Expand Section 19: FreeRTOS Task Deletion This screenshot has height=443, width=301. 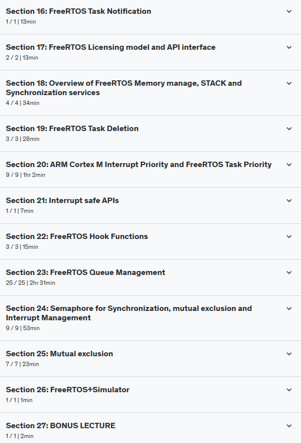(289, 128)
